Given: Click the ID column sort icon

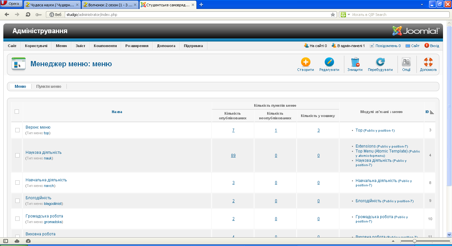Looking at the screenshot, I should [x=432, y=112].
